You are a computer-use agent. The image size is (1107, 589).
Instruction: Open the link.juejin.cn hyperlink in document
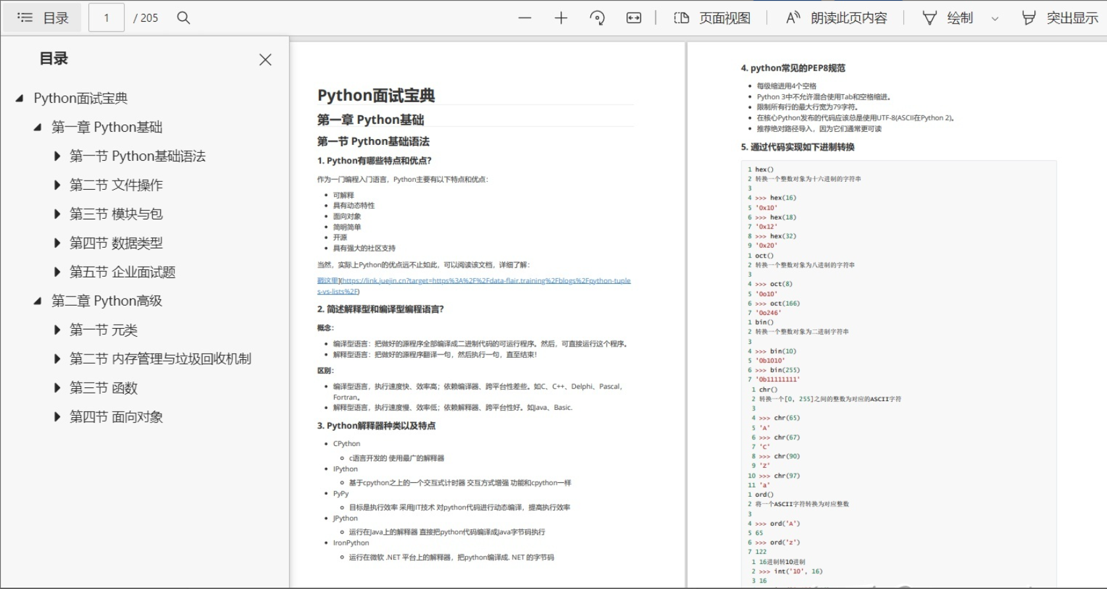point(474,285)
